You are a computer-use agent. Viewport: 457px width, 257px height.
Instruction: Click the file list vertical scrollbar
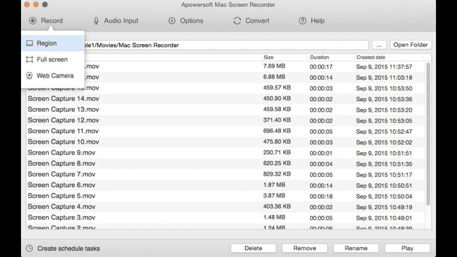428,134
